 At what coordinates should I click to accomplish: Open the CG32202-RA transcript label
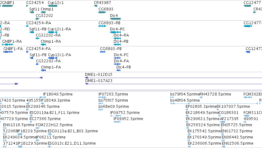click(x=48, y=35)
